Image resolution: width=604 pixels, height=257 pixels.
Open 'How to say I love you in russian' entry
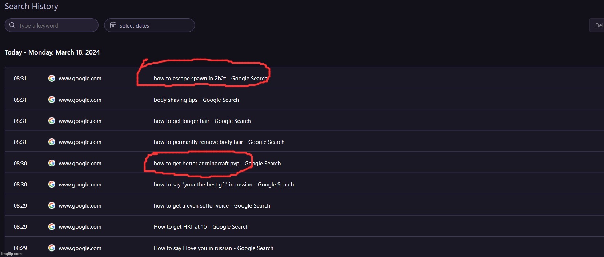tap(213, 248)
